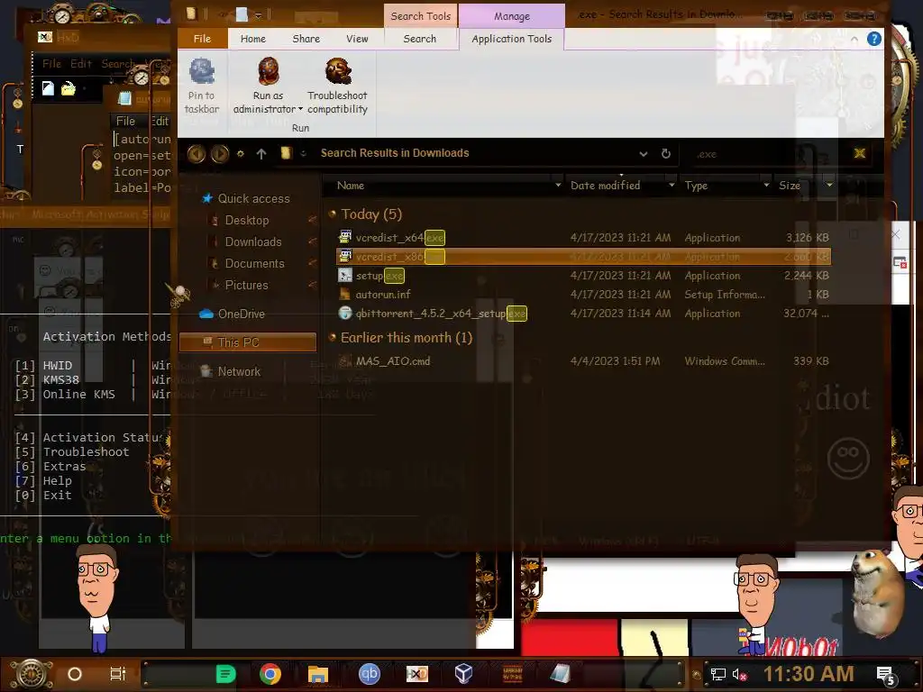Open Network in the navigation pane
This screenshot has height=692, width=923.
[239, 372]
